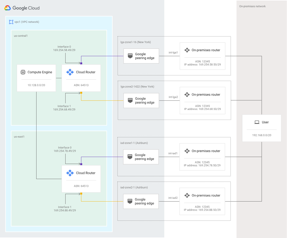Screen dimensions: 287x238
Task: Select the '169.254.78.49/29' interface address
Action: [65, 151]
